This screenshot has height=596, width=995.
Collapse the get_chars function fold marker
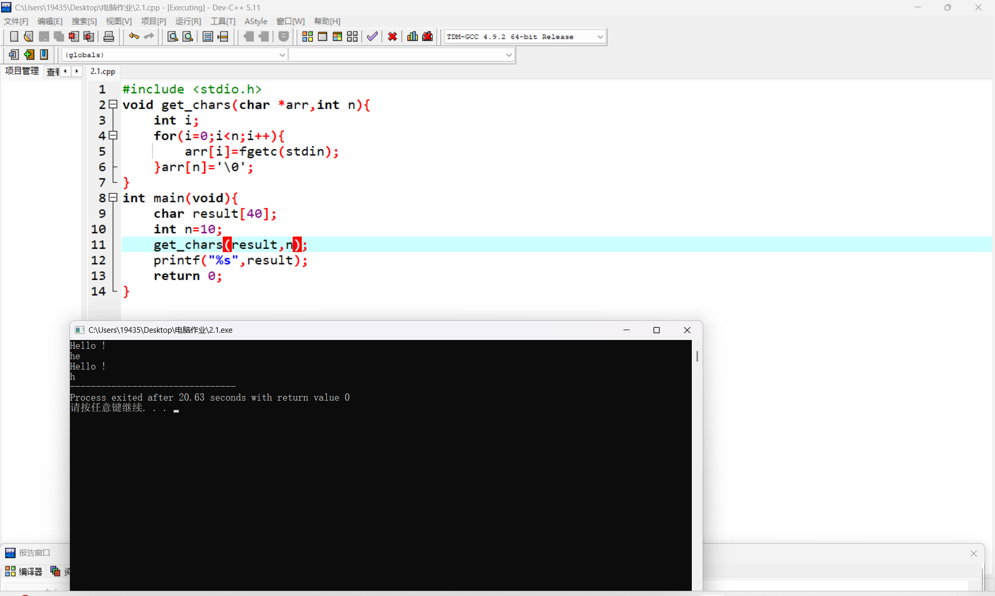(x=113, y=105)
